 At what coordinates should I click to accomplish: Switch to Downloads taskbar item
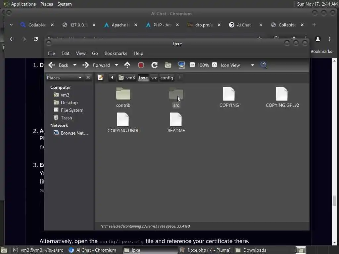tap(251, 250)
